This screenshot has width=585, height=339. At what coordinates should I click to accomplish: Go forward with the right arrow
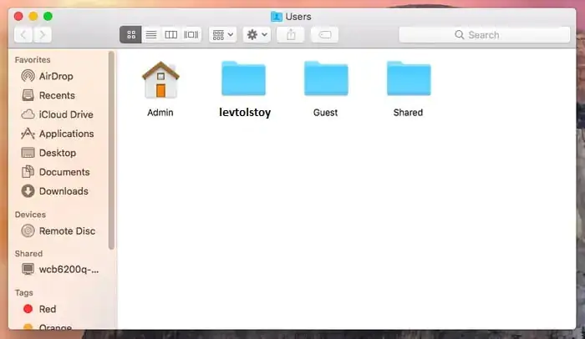click(x=42, y=35)
